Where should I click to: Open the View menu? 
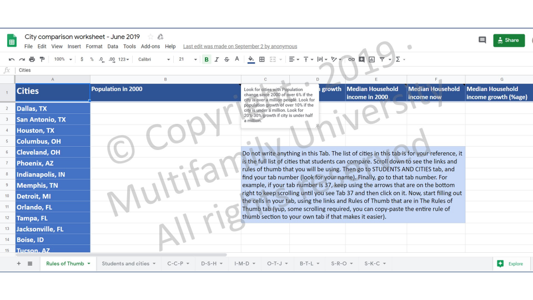click(x=57, y=46)
